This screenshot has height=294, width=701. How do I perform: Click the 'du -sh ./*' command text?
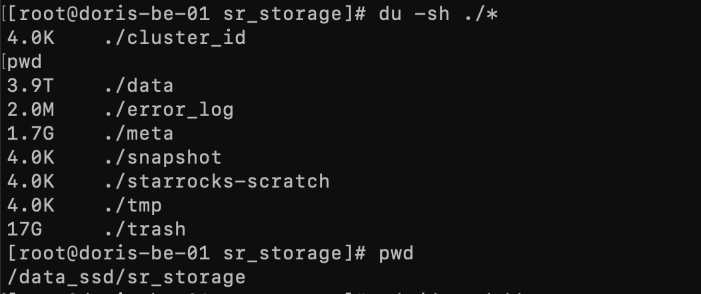438,14
